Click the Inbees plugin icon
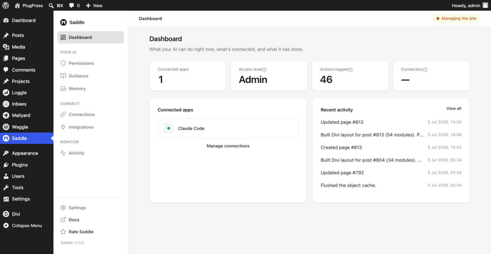The height and width of the screenshot is (254, 491). tap(6, 104)
